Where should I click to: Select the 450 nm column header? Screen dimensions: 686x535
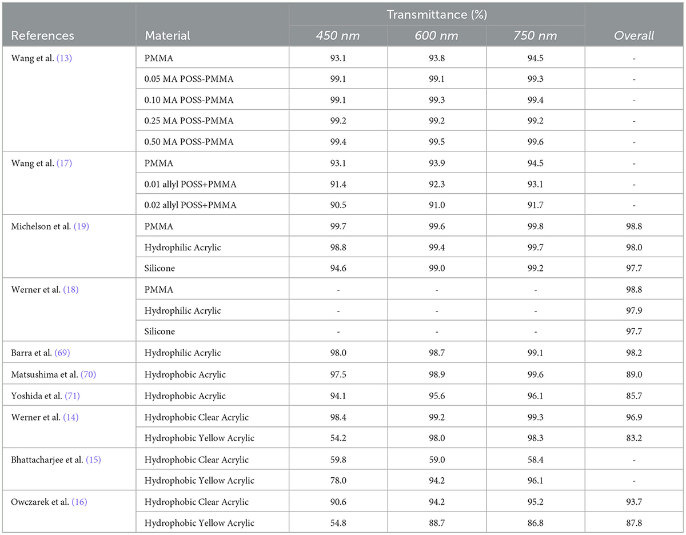(338, 35)
